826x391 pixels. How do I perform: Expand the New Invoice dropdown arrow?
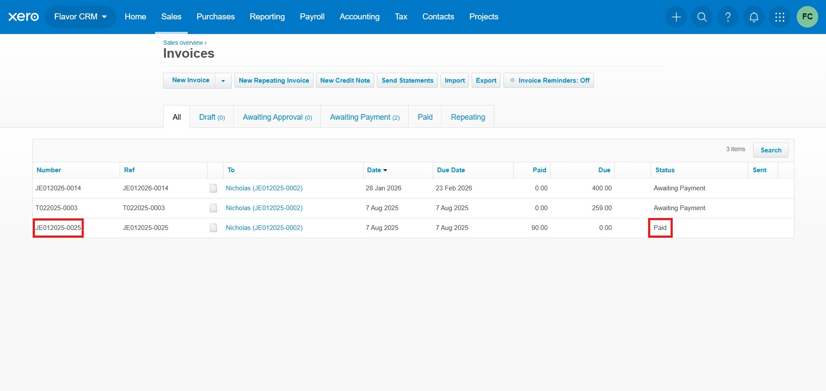(223, 81)
